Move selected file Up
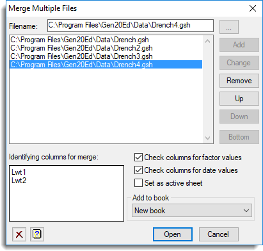Image resolution: width=263 pixels, height=251 pixels. point(239,99)
